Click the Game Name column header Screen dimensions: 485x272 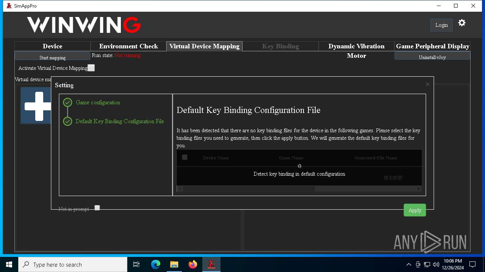tap(291, 158)
